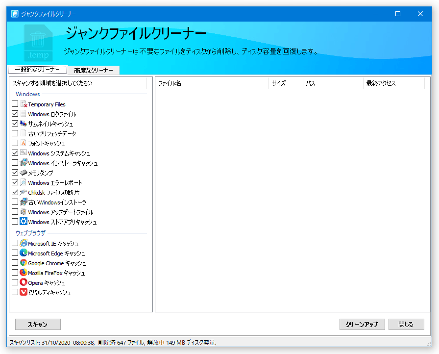This screenshot has height=354, width=439.
Task: Click the title bar app icon
Action: coord(15,14)
